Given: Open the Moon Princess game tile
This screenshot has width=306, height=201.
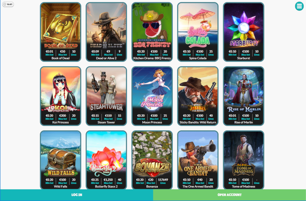Looking at the screenshot, I should (x=152, y=96).
